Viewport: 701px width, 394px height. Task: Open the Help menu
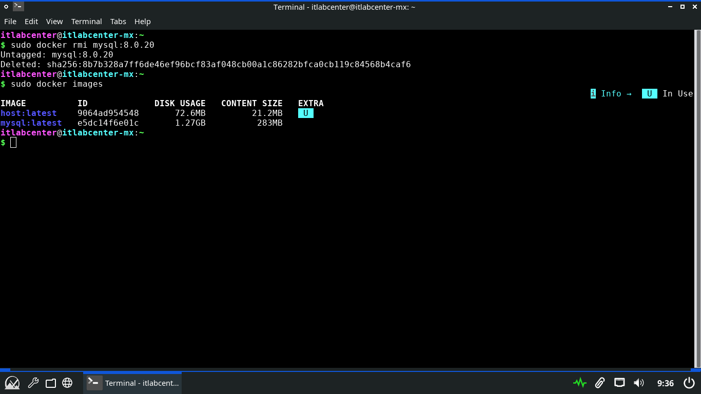(x=143, y=22)
